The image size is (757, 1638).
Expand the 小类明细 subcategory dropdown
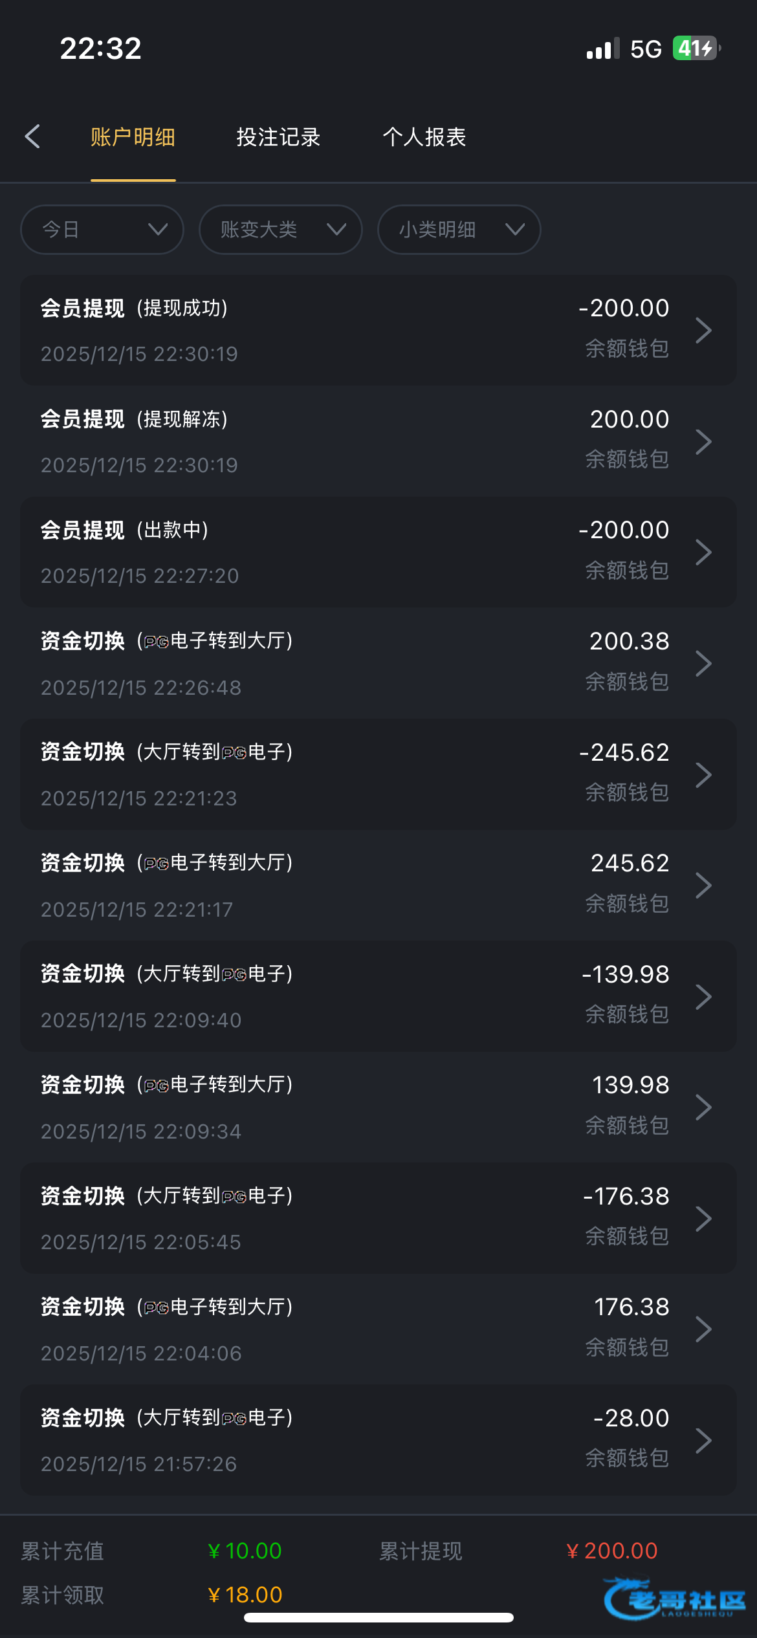pyautogui.click(x=459, y=230)
